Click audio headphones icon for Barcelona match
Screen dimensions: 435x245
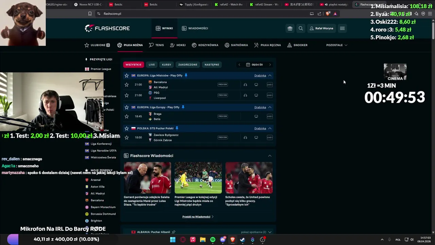245,85
